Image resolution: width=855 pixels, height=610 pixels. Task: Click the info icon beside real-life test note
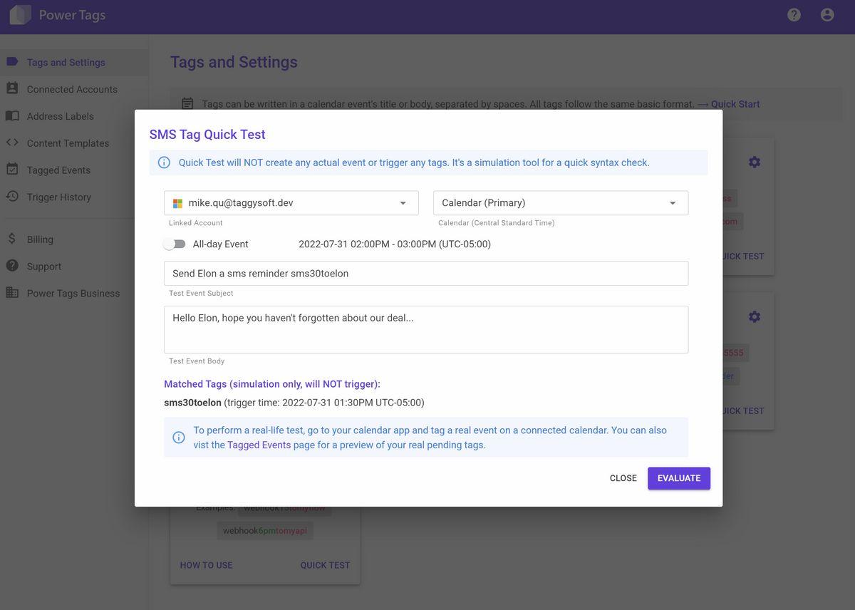click(x=179, y=438)
